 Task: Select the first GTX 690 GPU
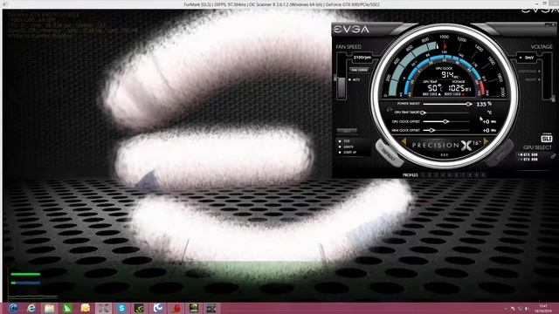(x=528, y=155)
